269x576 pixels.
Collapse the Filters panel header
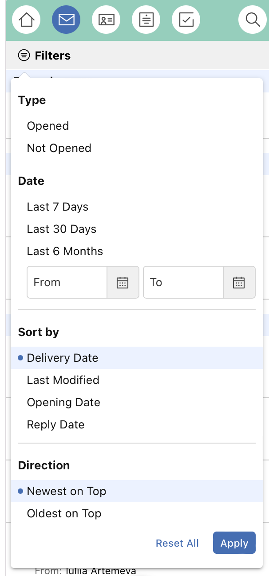[44, 56]
